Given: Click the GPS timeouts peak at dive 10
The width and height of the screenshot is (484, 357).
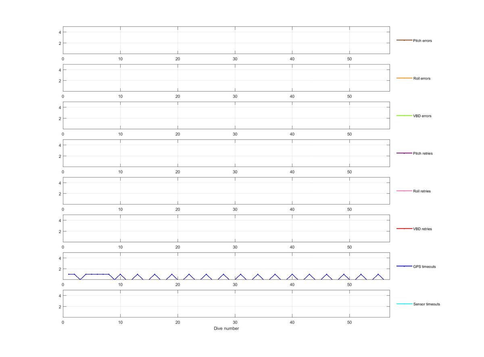Looking at the screenshot, I should pyautogui.click(x=120, y=274).
